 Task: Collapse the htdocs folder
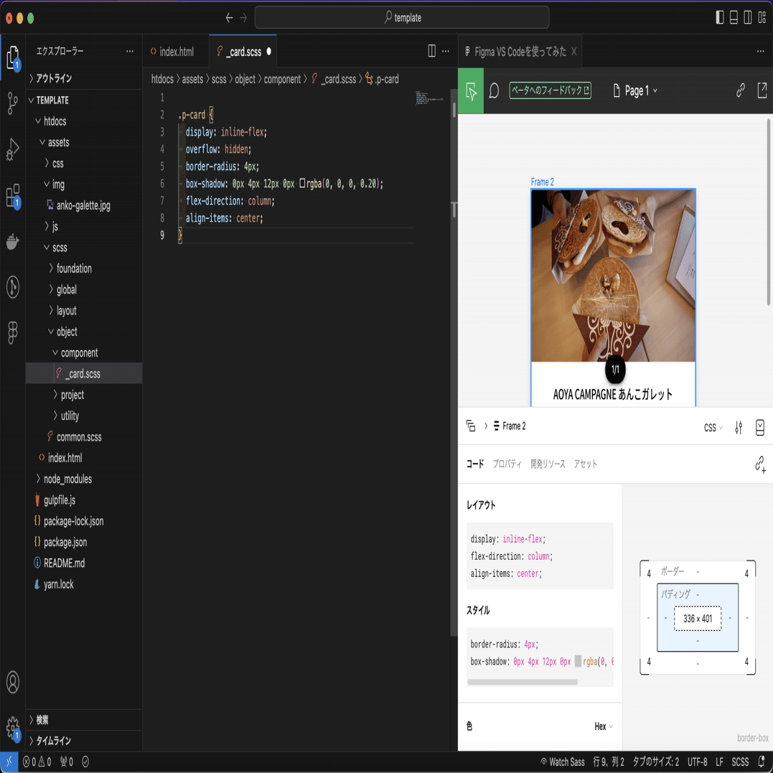pyautogui.click(x=84, y=121)
